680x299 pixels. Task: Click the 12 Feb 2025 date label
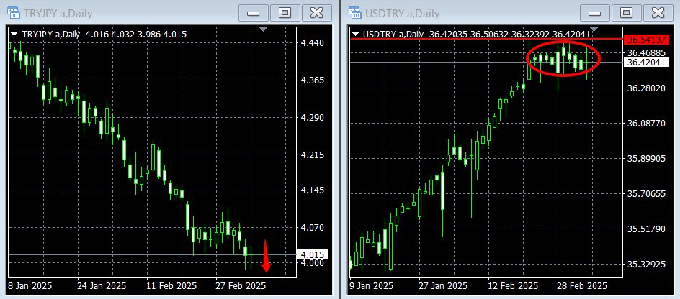pos(513,285)
